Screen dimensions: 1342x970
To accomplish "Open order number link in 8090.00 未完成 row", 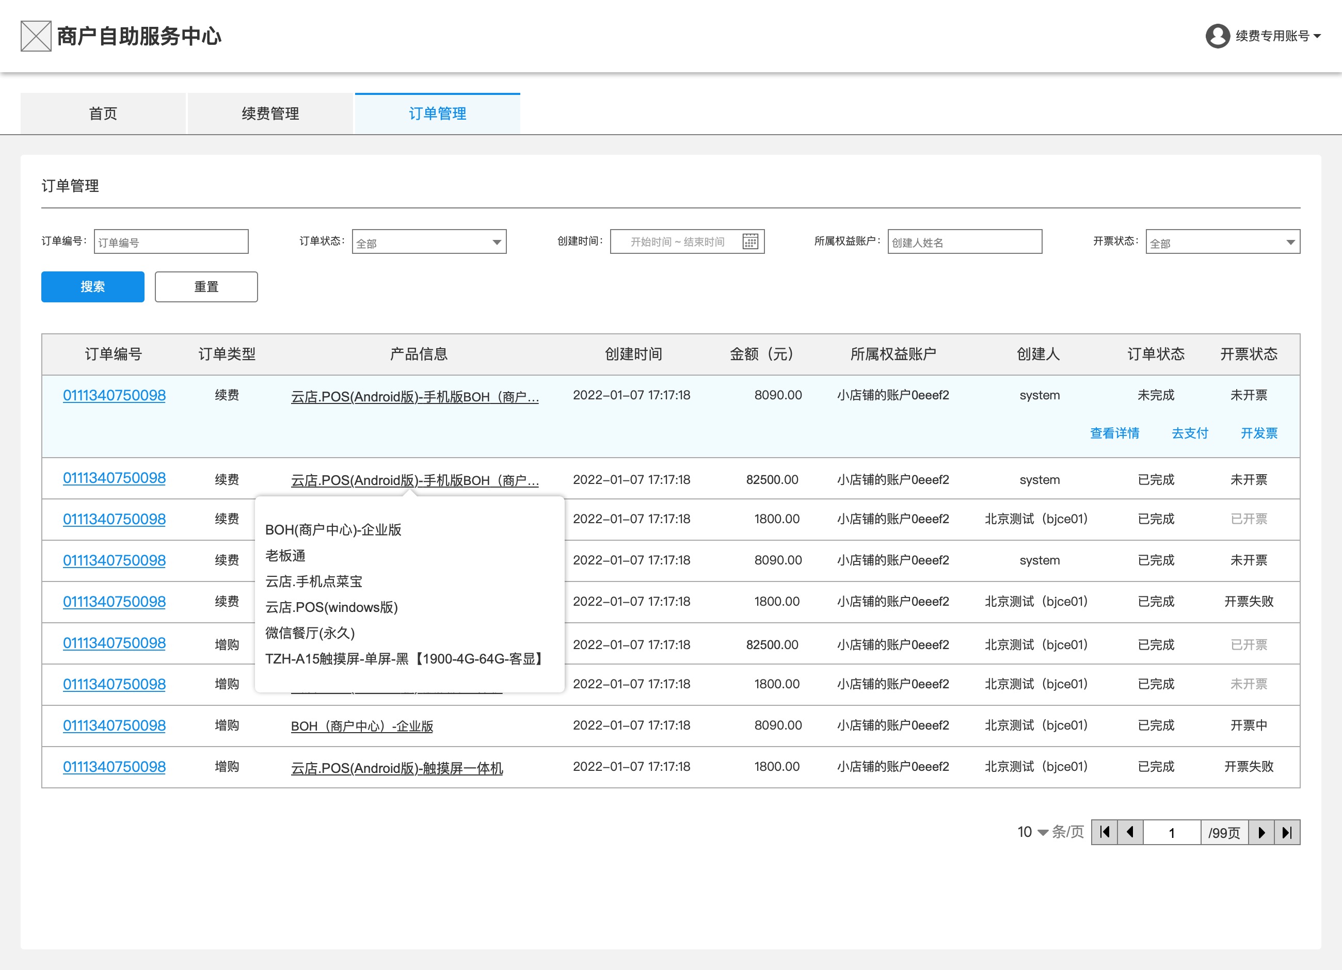I will coord(114,395).
